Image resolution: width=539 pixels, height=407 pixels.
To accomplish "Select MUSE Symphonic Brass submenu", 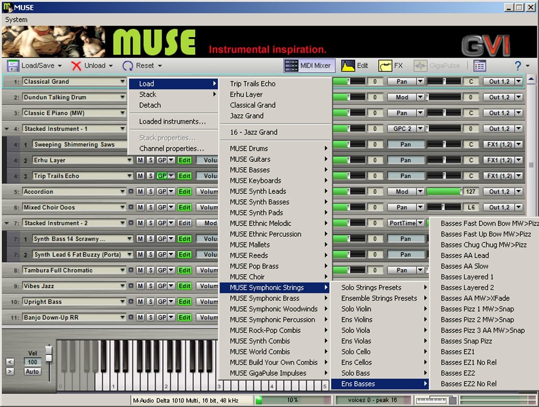I will (275, 298).
